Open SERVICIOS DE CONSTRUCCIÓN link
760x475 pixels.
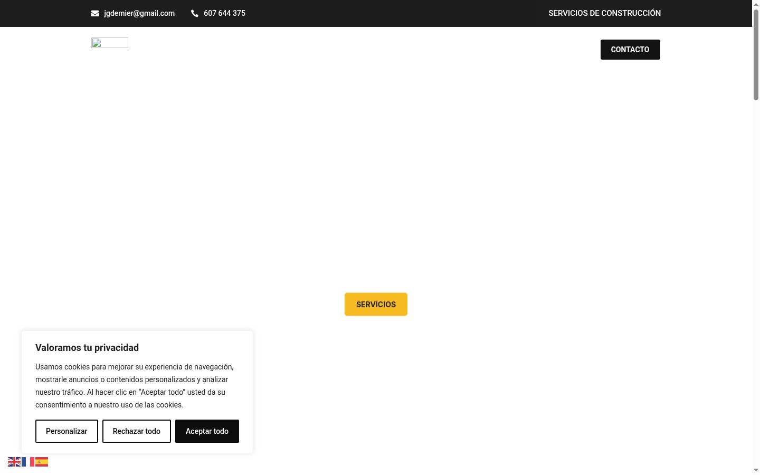coord(604,13)
